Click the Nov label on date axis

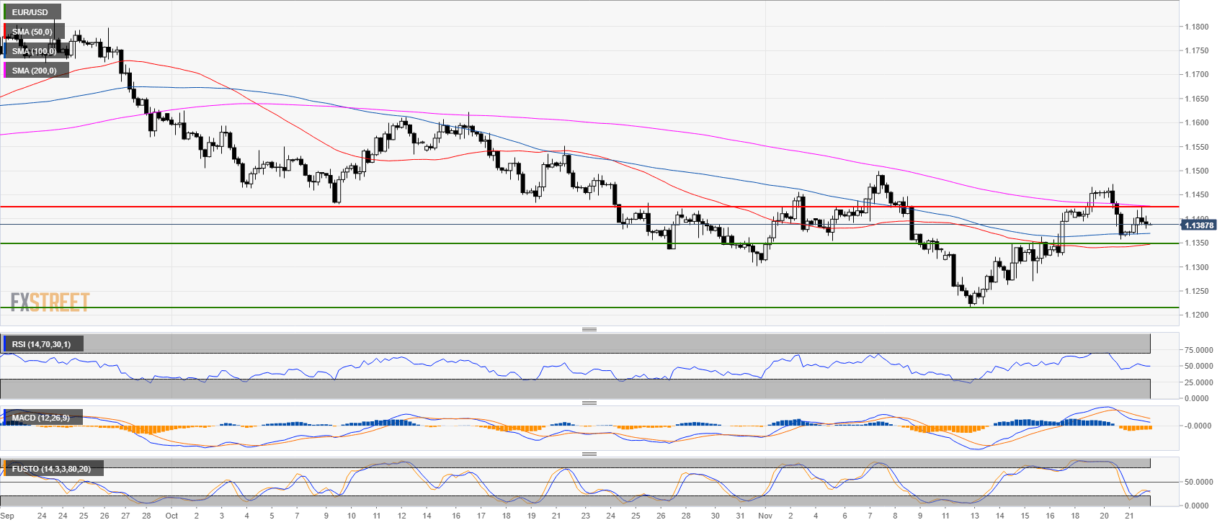coord(765,516)
